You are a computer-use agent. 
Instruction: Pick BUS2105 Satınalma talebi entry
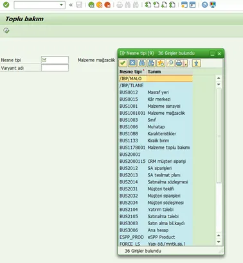[156, 216]
